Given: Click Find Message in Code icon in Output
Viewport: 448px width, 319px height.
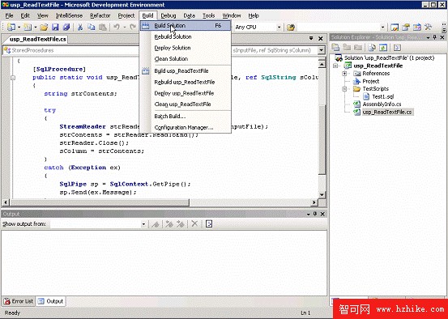Looking at the screenshot, I should (156, 224).
